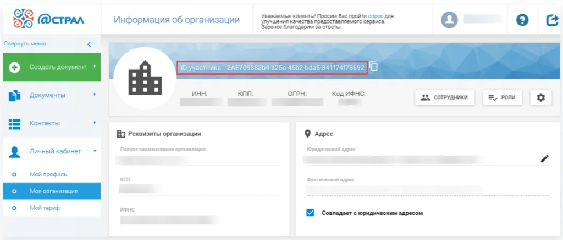Open organization settings gear icon
Image resolution: width=563 pixels, height=240 pixels.
(541, 98)
